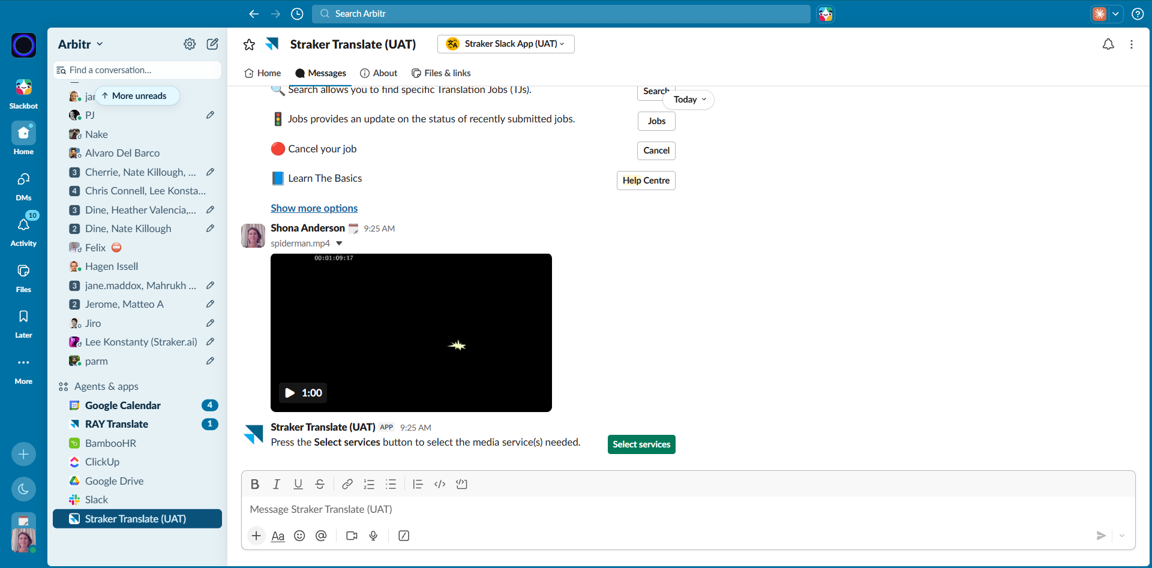Insert inline code formatting

click(x=440, y=484)
